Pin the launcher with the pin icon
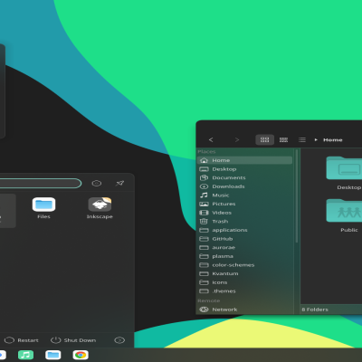Screen dimensions: 362x362 (119, 183)
